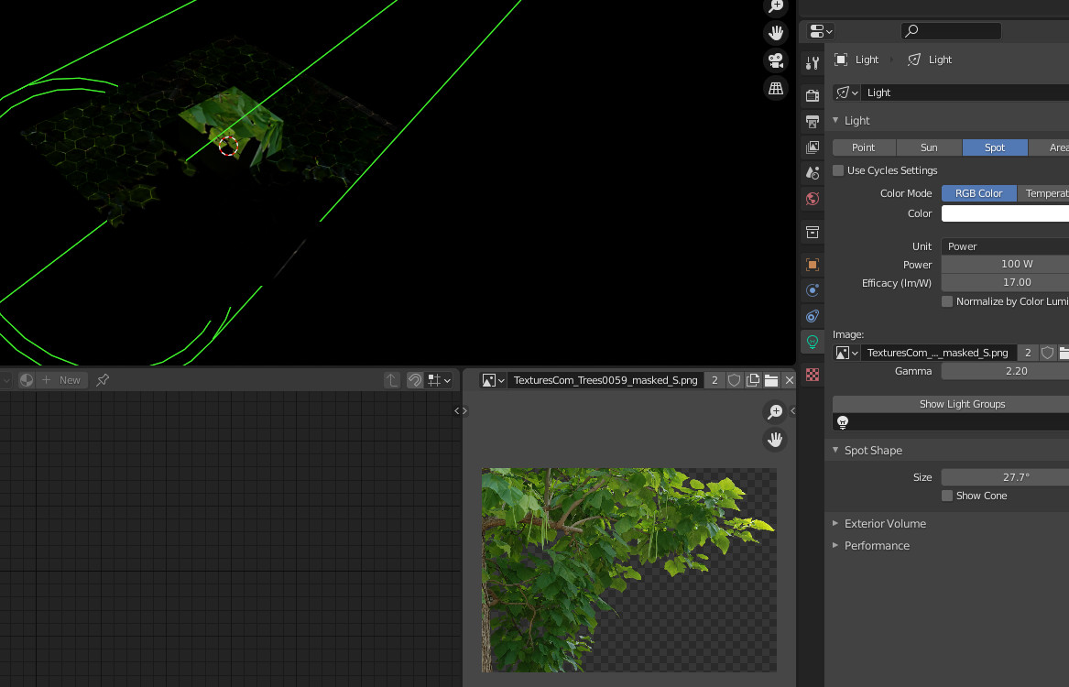Enable Use Cycles Settings checkbox

[x=838, y=170]
